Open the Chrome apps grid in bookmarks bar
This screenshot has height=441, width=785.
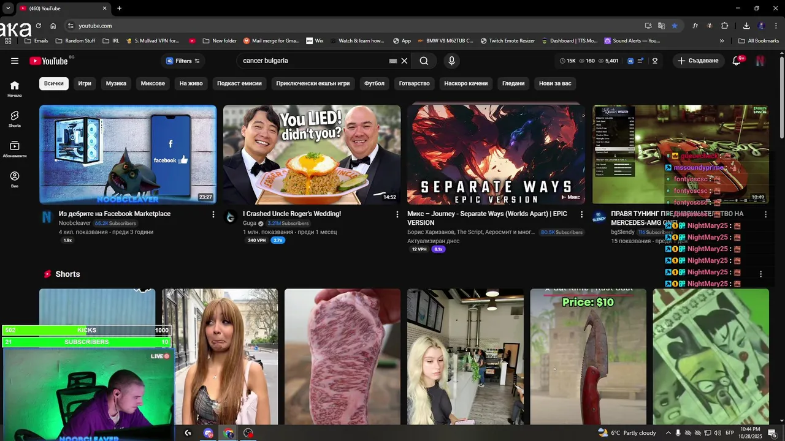[8, 41]
